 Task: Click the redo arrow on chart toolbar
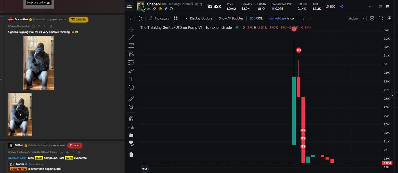click(x=311, y=18)
